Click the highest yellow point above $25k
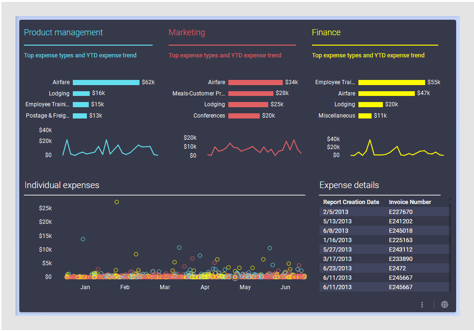Image resolution: width=474 pixels, height=331 pixels. 117,202
